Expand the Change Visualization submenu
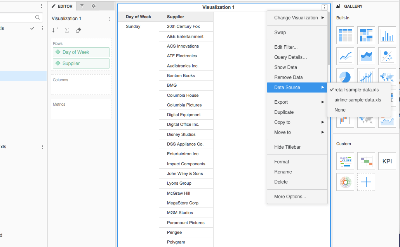Viewport: 400px width, 247px height. pyautogui.click(x=297, y=17)
